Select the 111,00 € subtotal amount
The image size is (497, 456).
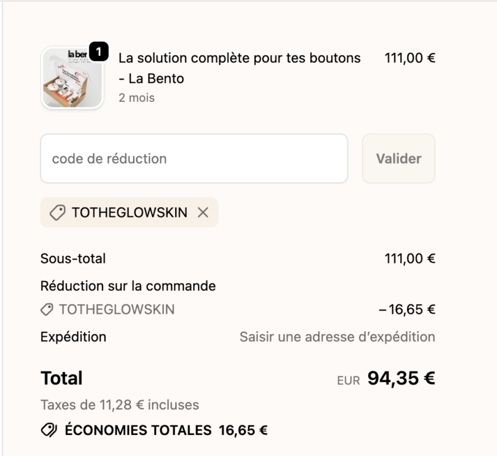pos(409,258)
